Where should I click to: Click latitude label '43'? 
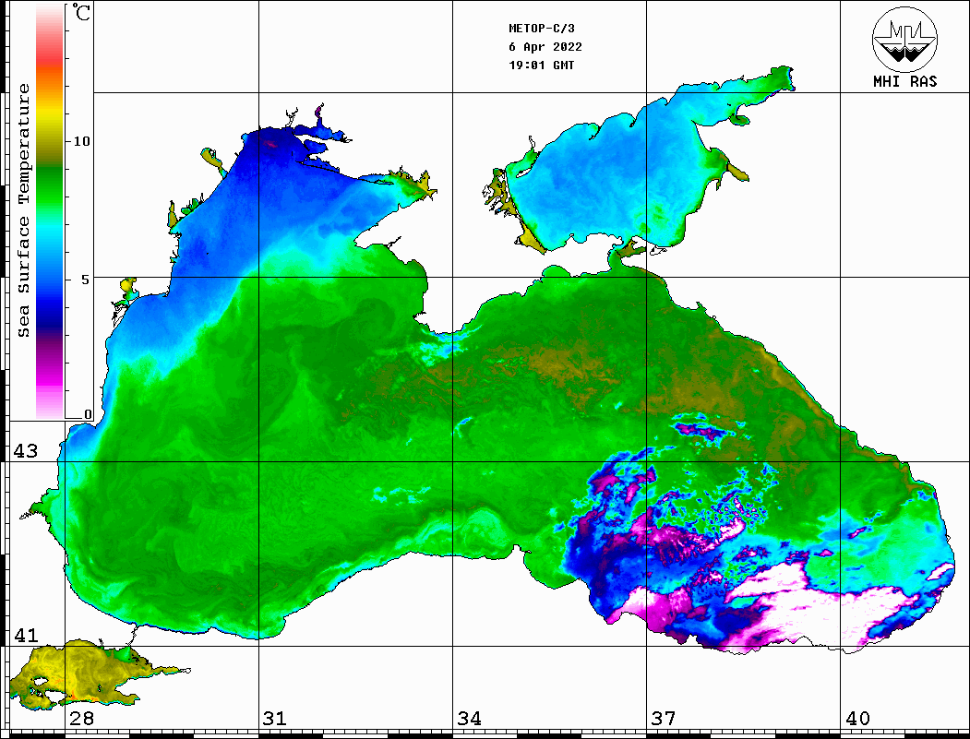[x=26, y=451]
